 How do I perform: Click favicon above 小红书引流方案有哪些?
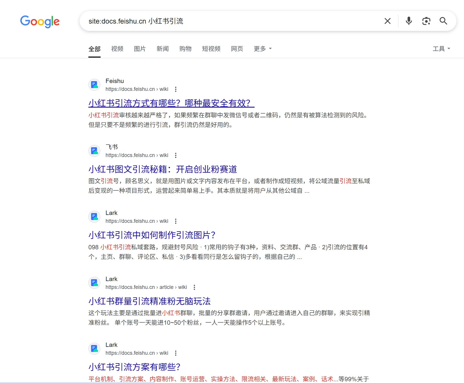point(94,349)
